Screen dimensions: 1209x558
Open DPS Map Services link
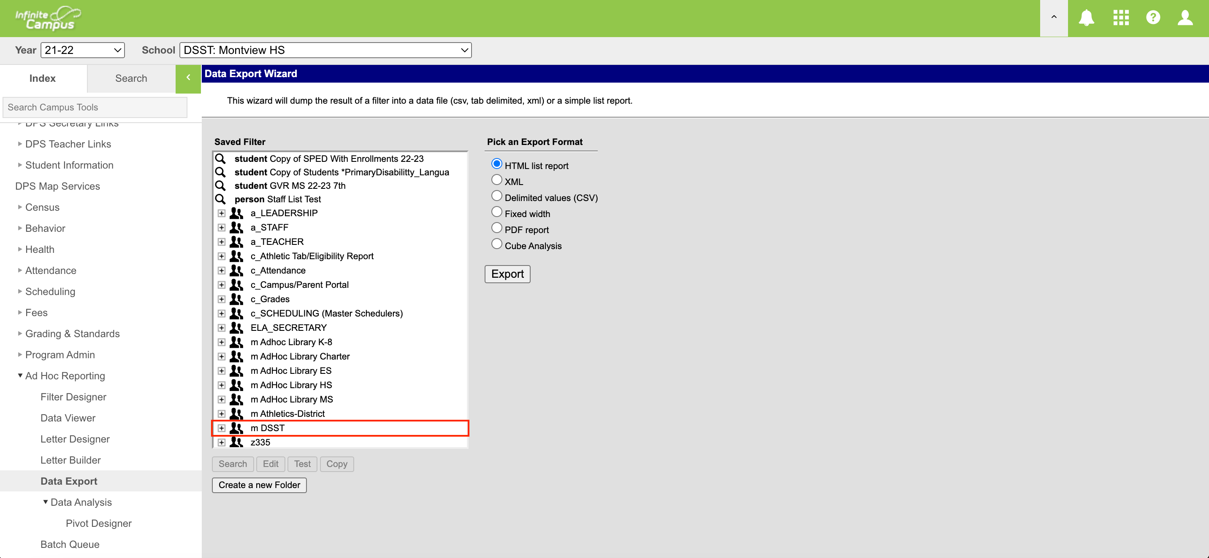tap(58, 186)
